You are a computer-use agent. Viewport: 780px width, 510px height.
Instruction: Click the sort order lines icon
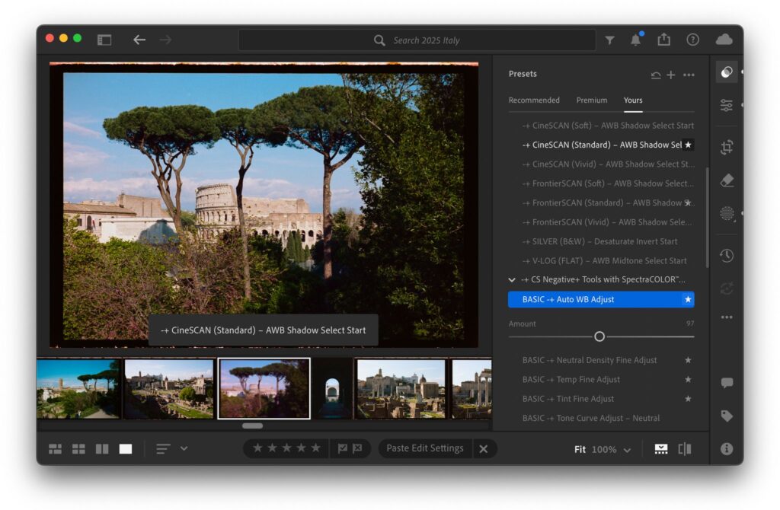(163, 449)
